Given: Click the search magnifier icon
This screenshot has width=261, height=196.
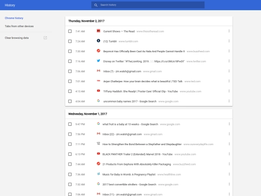Looking at the screenshot, I should coord(96,5).
